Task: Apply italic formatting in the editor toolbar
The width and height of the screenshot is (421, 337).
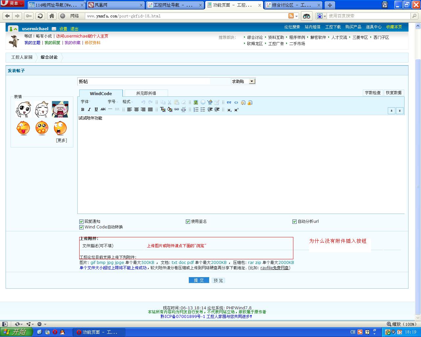Action: (89, 110)
